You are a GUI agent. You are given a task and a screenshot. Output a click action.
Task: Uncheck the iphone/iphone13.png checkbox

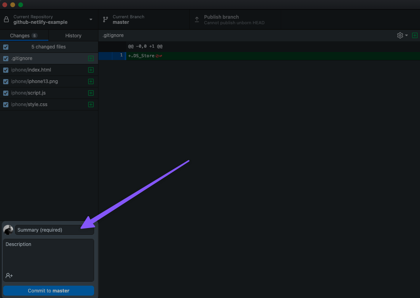[x=6, y=81]
